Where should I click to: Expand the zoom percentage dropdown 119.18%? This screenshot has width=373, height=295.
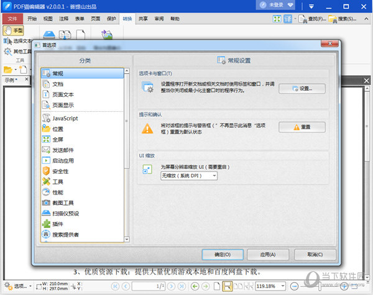pyautogui.click(x=284, y=286)
